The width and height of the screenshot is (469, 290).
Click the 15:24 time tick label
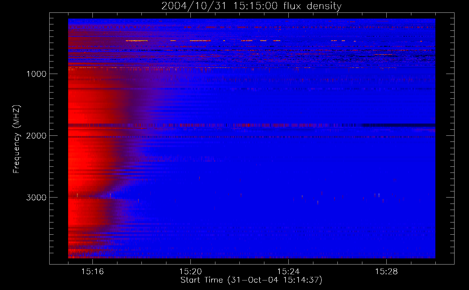coord(288,272)
